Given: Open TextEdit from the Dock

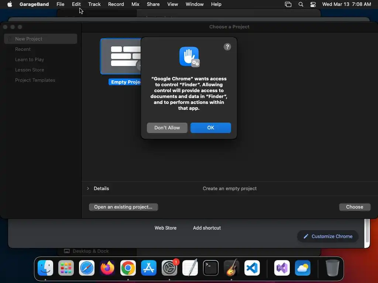Looking at the screenshot, I should tap(190, 268).
